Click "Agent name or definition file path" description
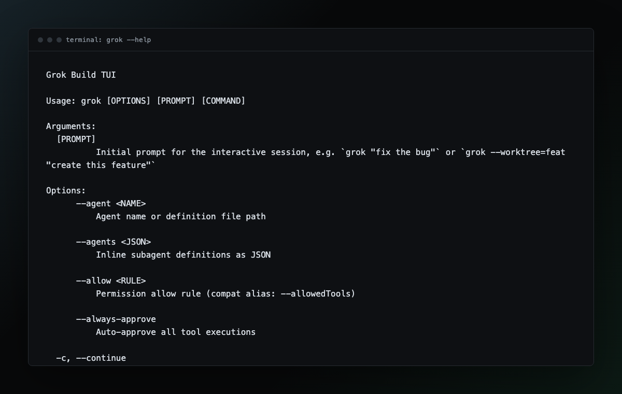Image resolution: width=622 pixels, height=394 pixels. [x=181, y=216]
